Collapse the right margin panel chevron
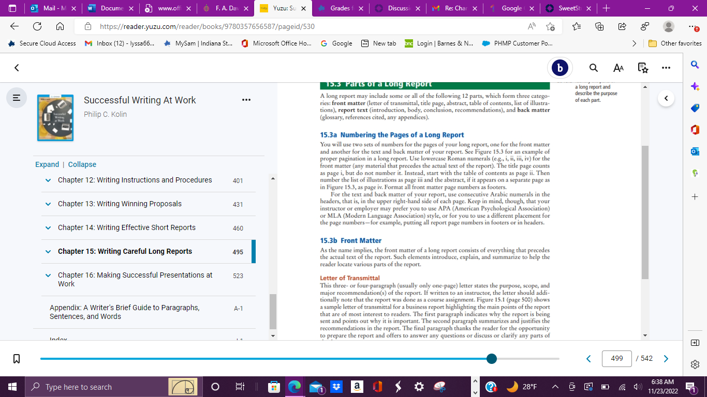 (666, 98)
